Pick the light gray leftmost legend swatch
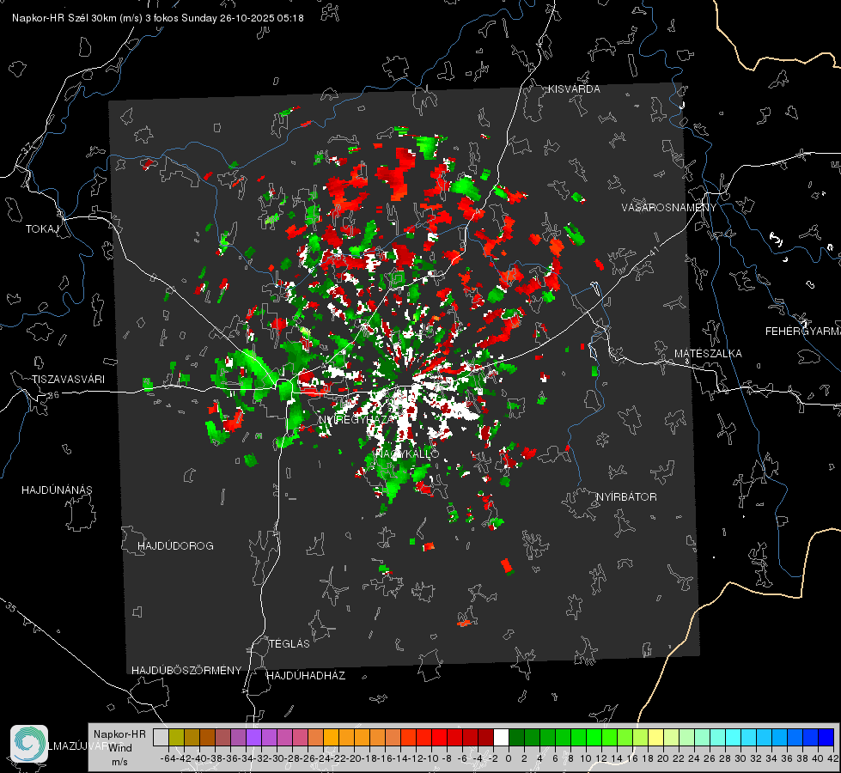The width and height of the screenshot is (841, 773). [x=161, y=737]
